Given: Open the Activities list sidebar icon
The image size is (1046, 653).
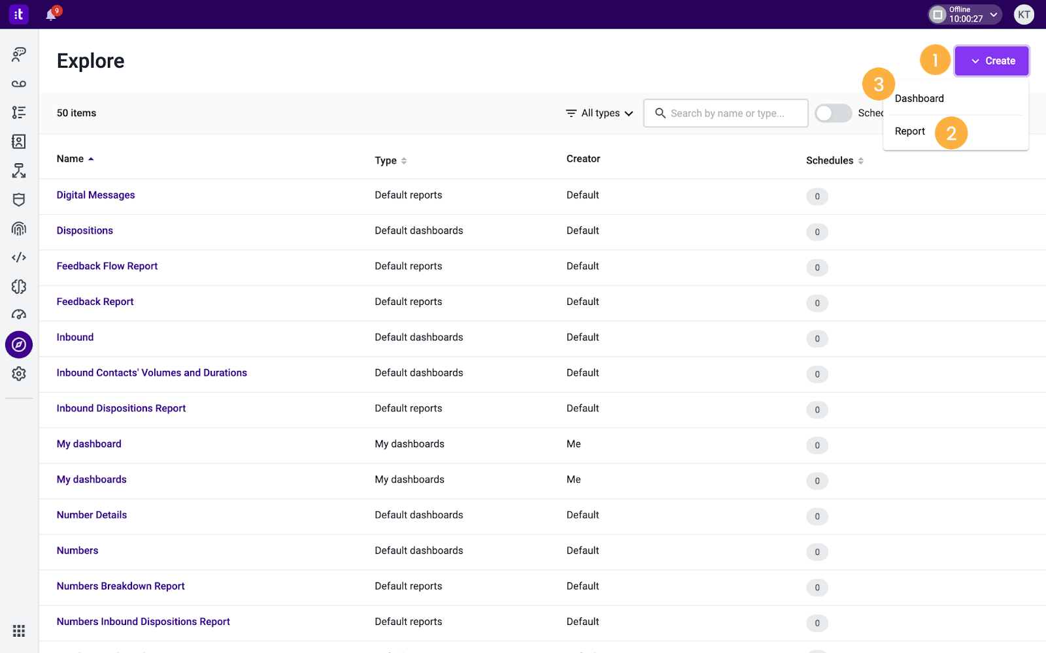Looking at the screenshot, I should click(x=18, y=112).
